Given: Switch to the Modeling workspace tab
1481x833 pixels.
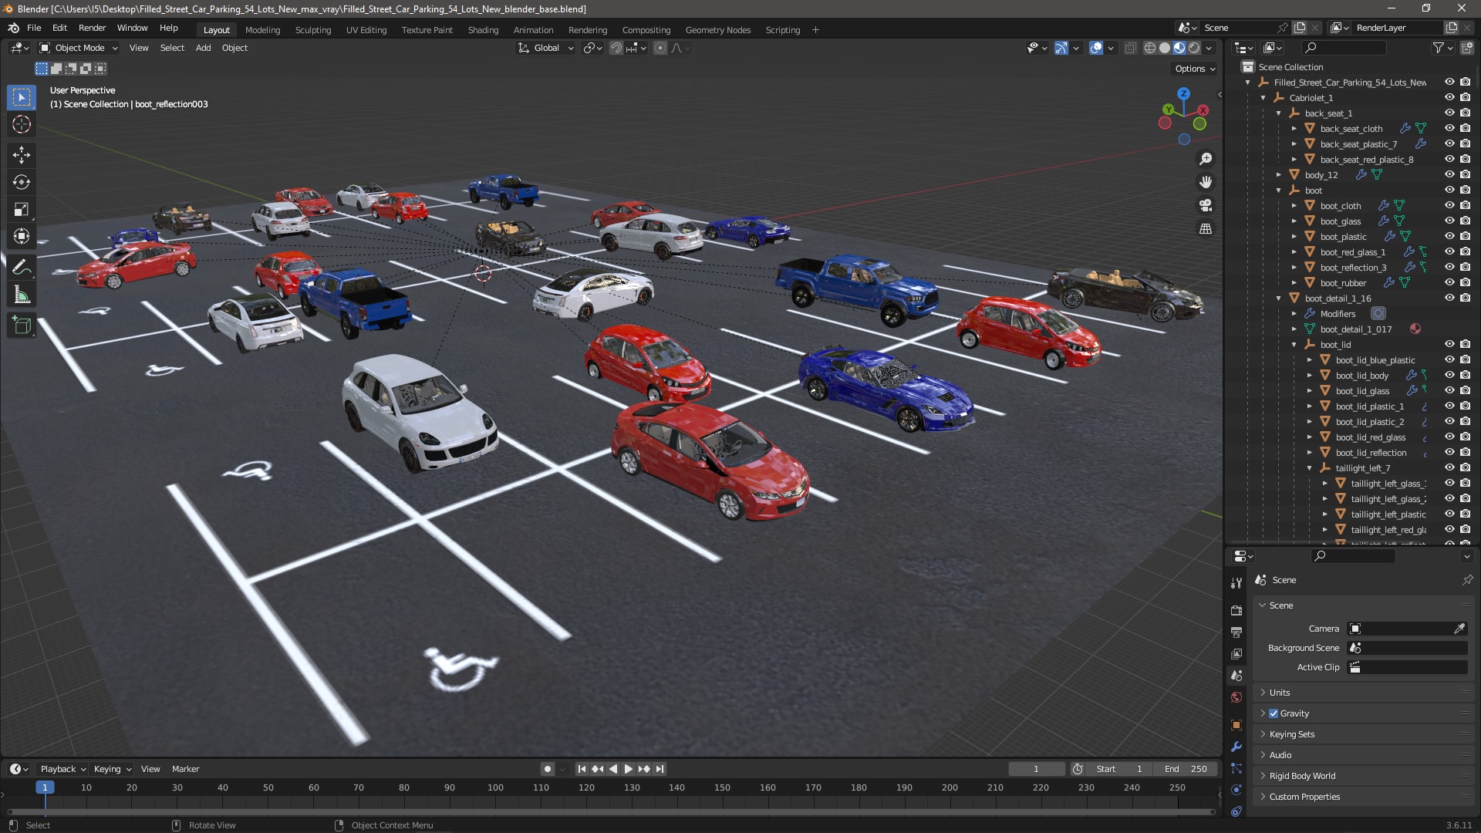Looking at the screenshot, I should tap(262, 30).
